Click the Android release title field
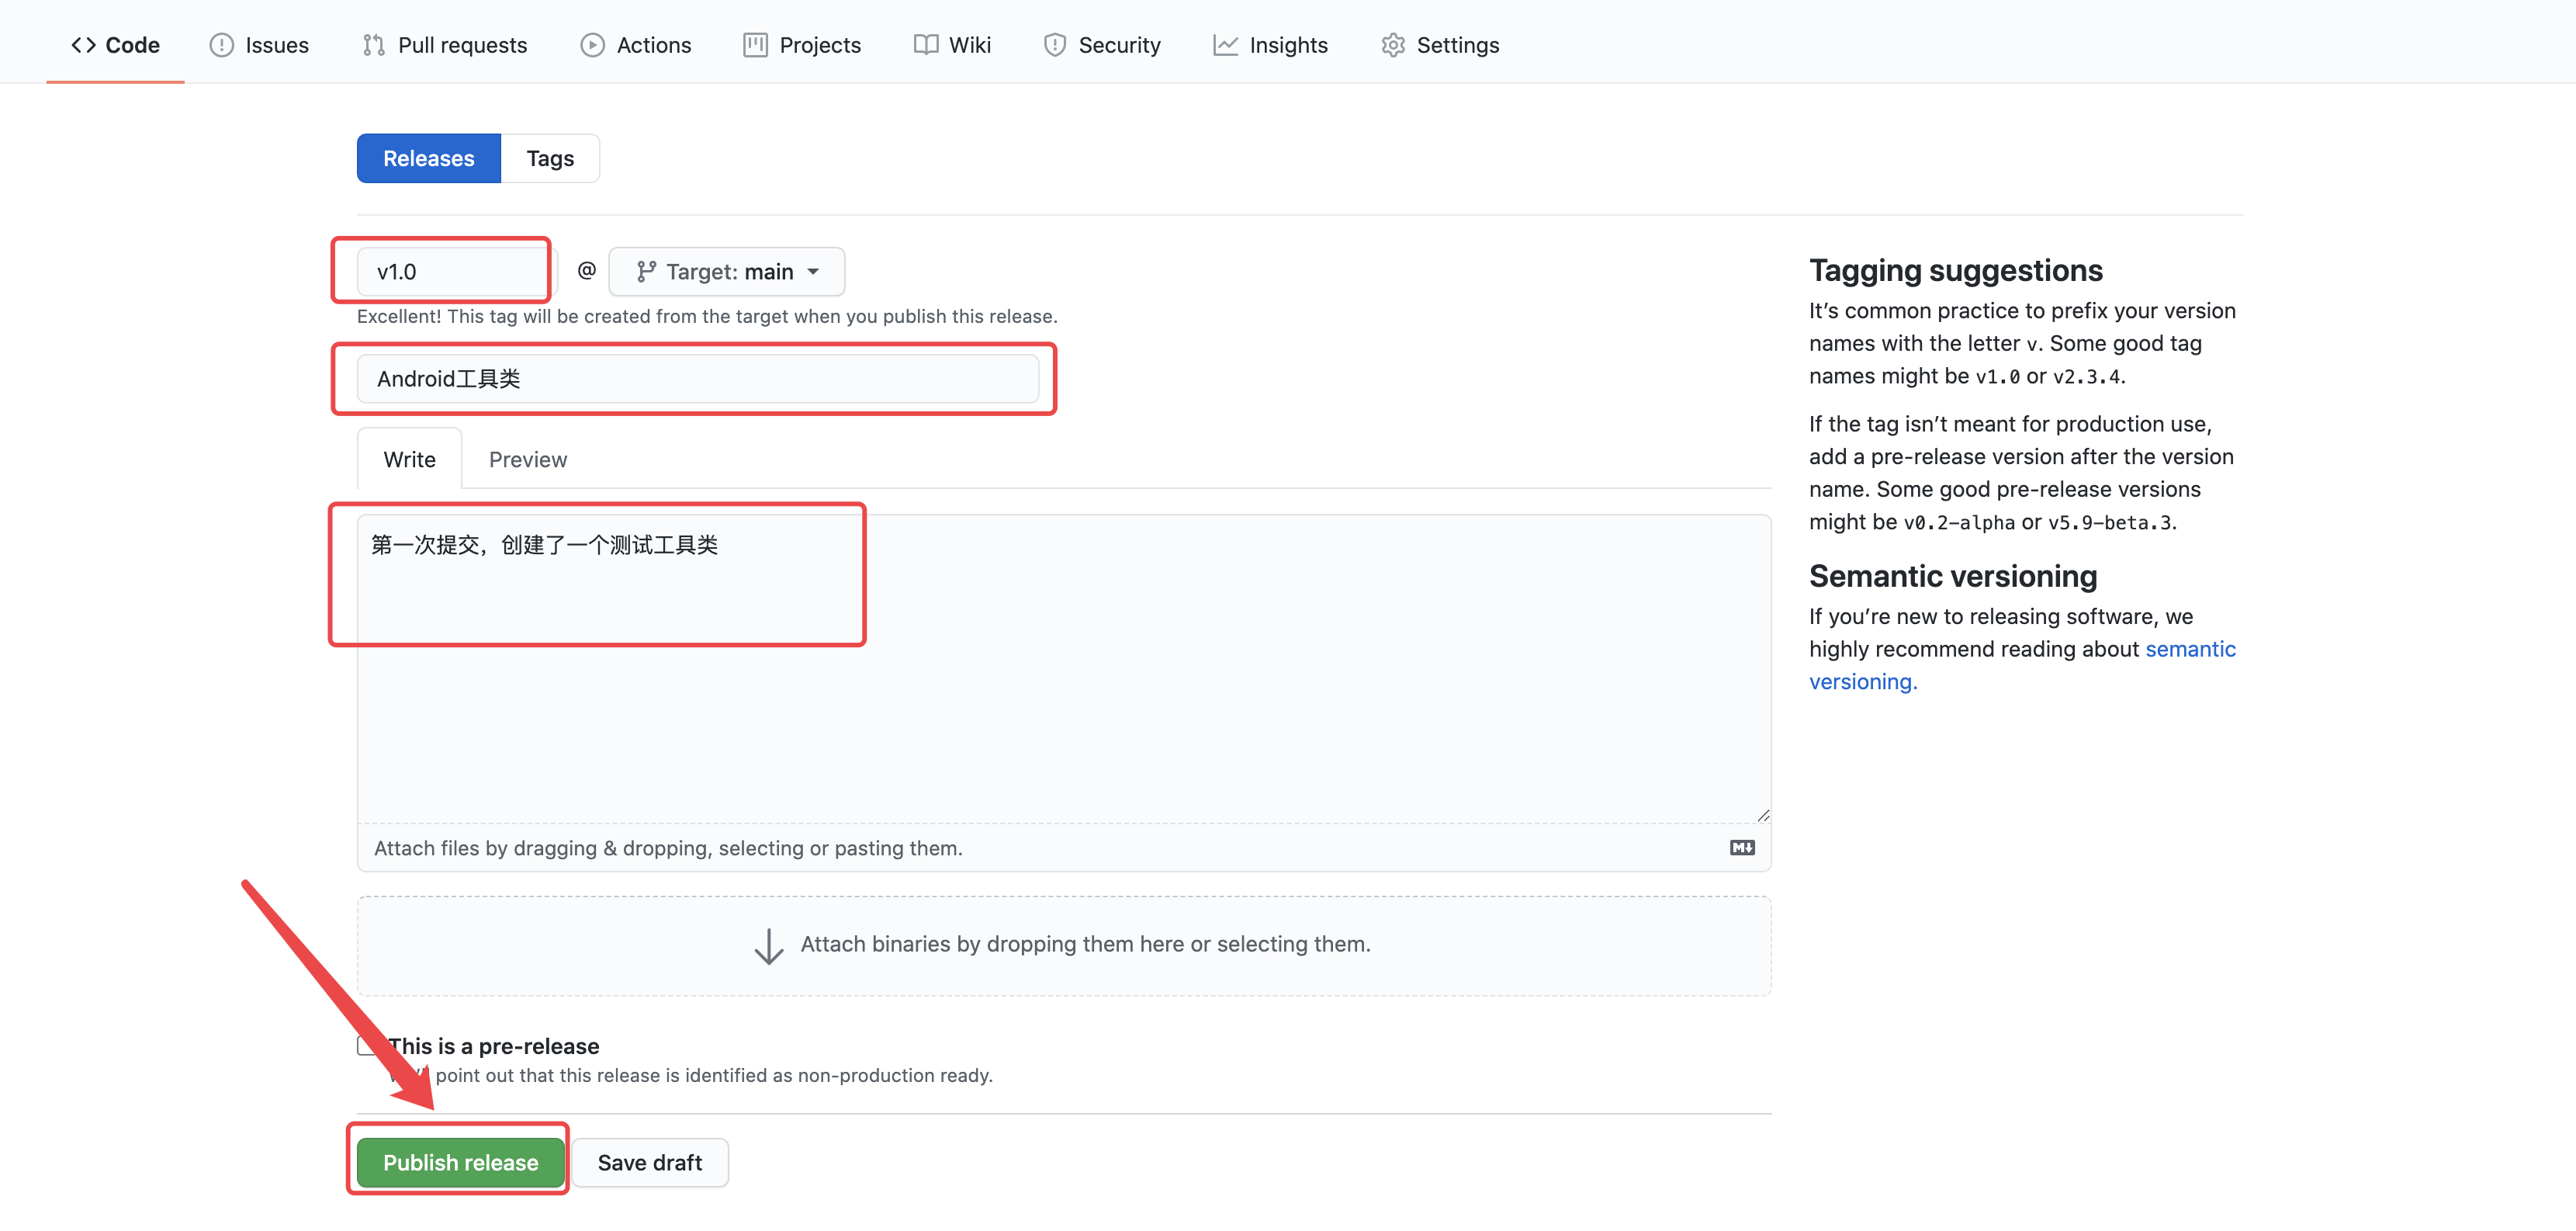The image size is (2576, 1231). coord(697,379)
